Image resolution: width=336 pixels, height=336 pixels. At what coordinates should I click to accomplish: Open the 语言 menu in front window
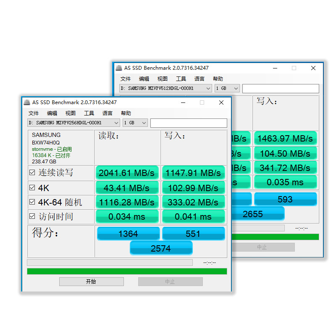click(x=108, y=113)
